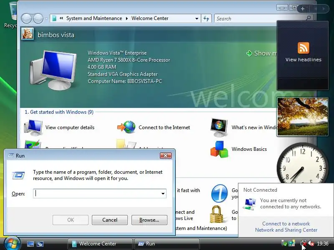Click the OK button in Run dialog
The width and height of the screenshot is (334, 250).
71,220
